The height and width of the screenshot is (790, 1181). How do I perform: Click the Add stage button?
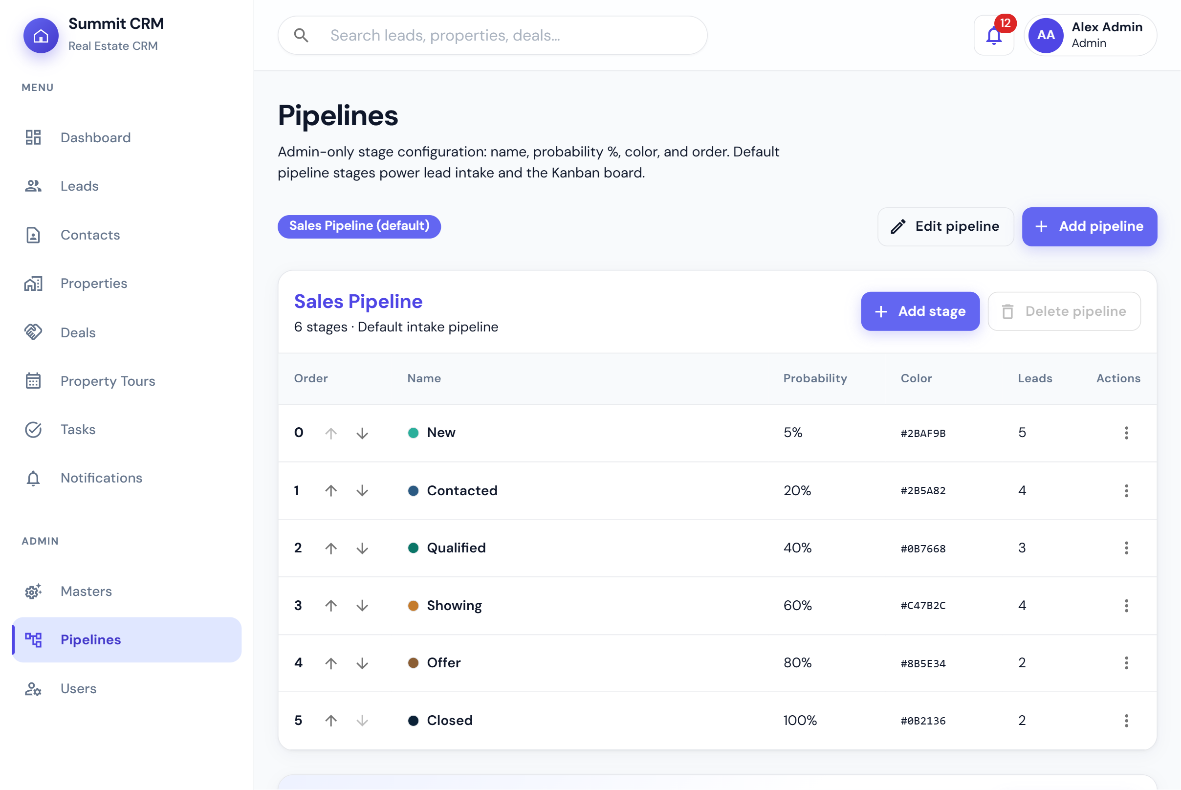(x=920, y=311)
